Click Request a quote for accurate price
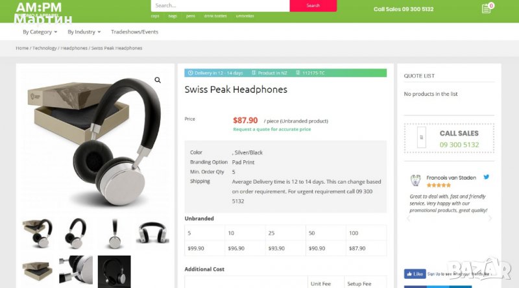Viewport: 519px width, 288px height. [272, 129]
